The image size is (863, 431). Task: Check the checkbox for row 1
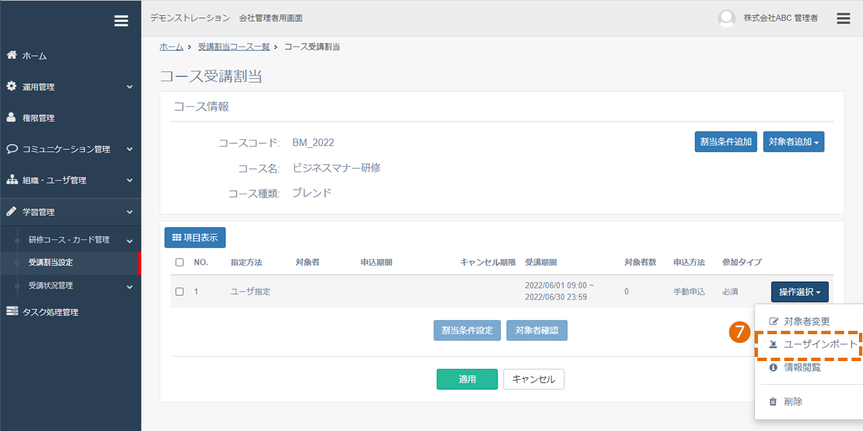180,292
